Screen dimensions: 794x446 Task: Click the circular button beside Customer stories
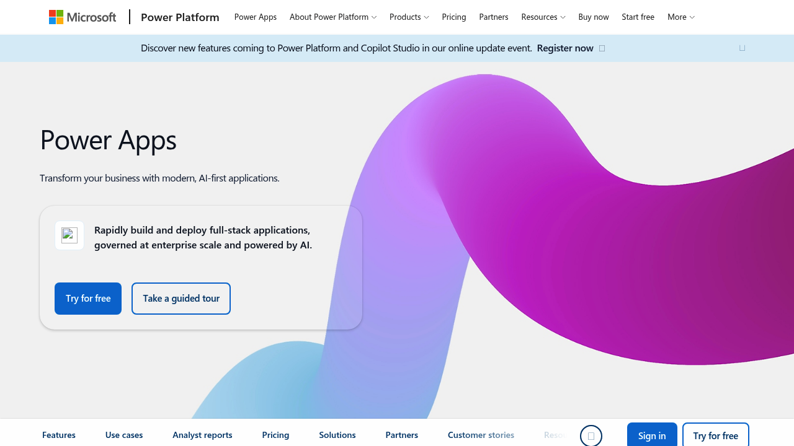click(x=591, y=436)
